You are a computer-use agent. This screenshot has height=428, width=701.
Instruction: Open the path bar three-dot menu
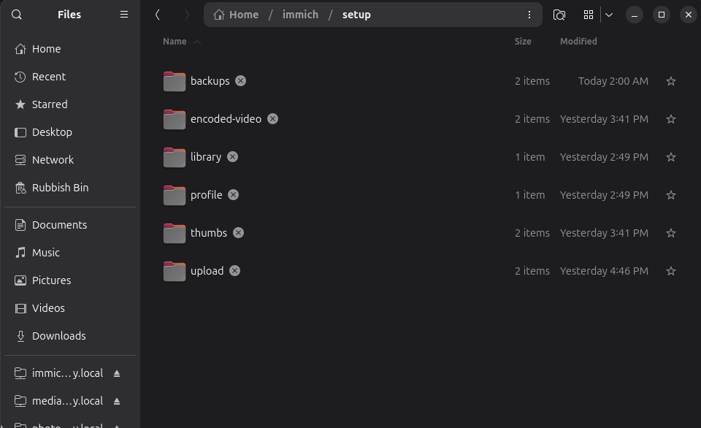(529, 15)
